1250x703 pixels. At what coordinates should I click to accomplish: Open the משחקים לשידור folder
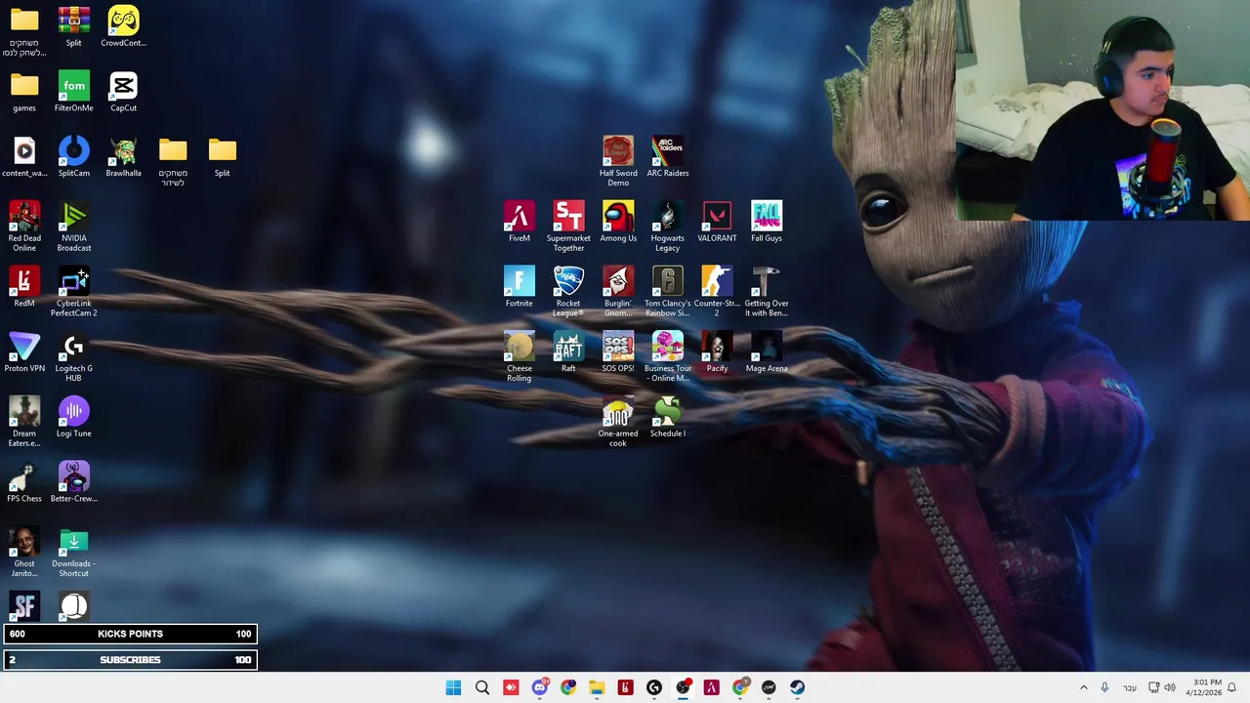(x=173, y=161)
